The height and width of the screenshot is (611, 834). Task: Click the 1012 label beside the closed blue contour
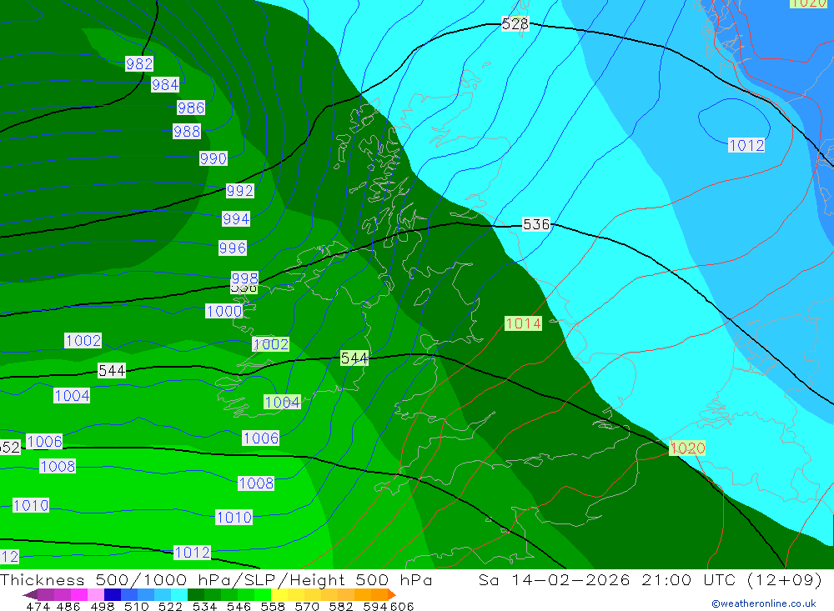[x=746, y=145]
